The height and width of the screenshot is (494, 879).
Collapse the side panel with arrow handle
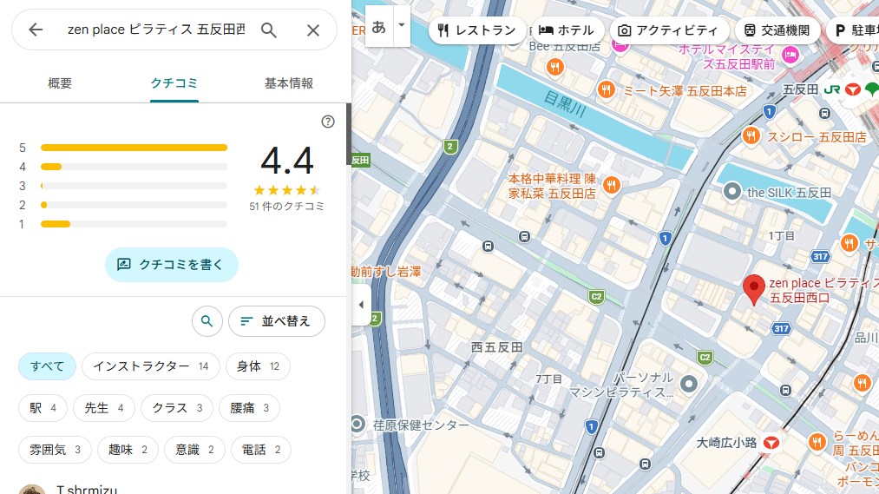point(361,305)
